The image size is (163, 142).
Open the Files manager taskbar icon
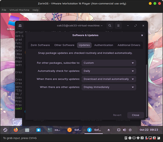click(x=27, y=130)
